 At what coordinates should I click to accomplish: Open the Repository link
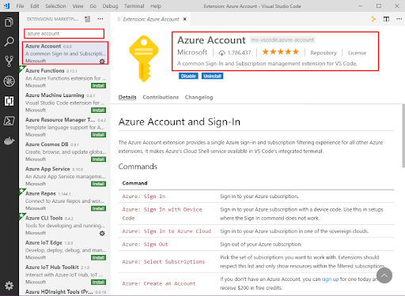coord(324,53)
